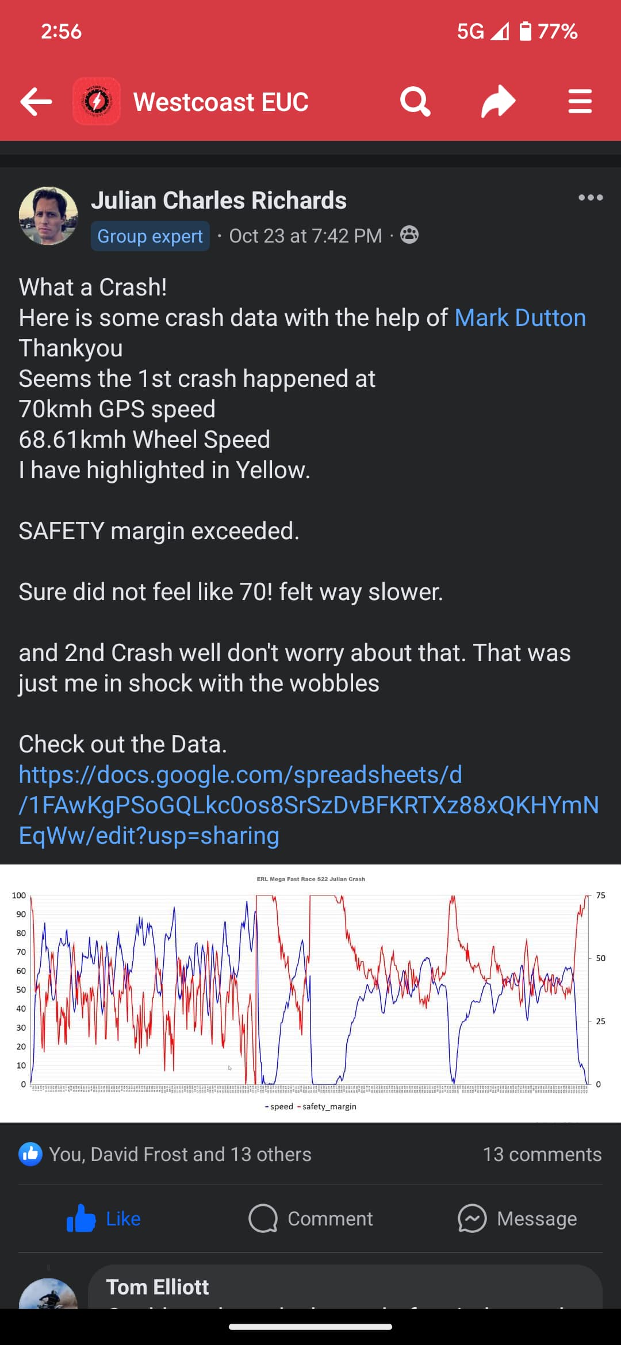621x1345 pixels.
Task: Open the hamburger menu icon
Action: point(580,102)
